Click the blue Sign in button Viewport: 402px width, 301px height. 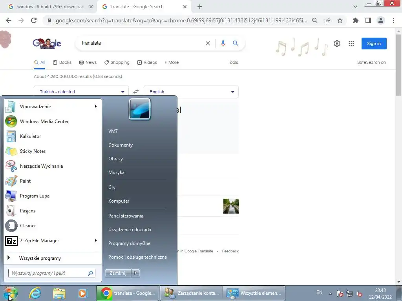pyautogui.click(x=374, y=44)
